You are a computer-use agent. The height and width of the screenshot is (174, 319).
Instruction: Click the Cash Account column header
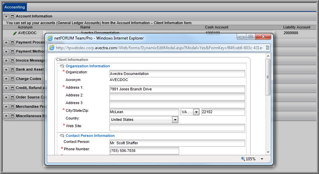coord(217,27)
